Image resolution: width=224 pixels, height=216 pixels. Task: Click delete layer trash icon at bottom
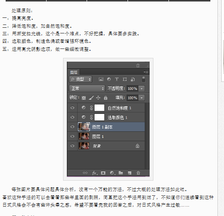click(x=138, y=173)
